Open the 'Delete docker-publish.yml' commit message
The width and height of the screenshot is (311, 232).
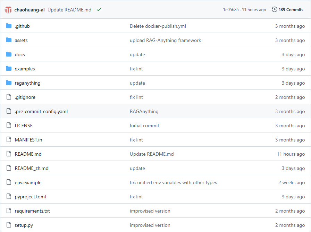coord(158,26)
